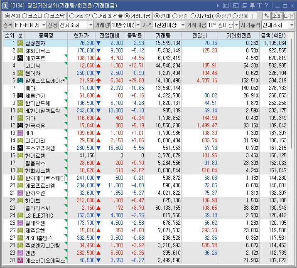Click the teal 신 badge next to 알에스오토메이션

click(20, 80)
